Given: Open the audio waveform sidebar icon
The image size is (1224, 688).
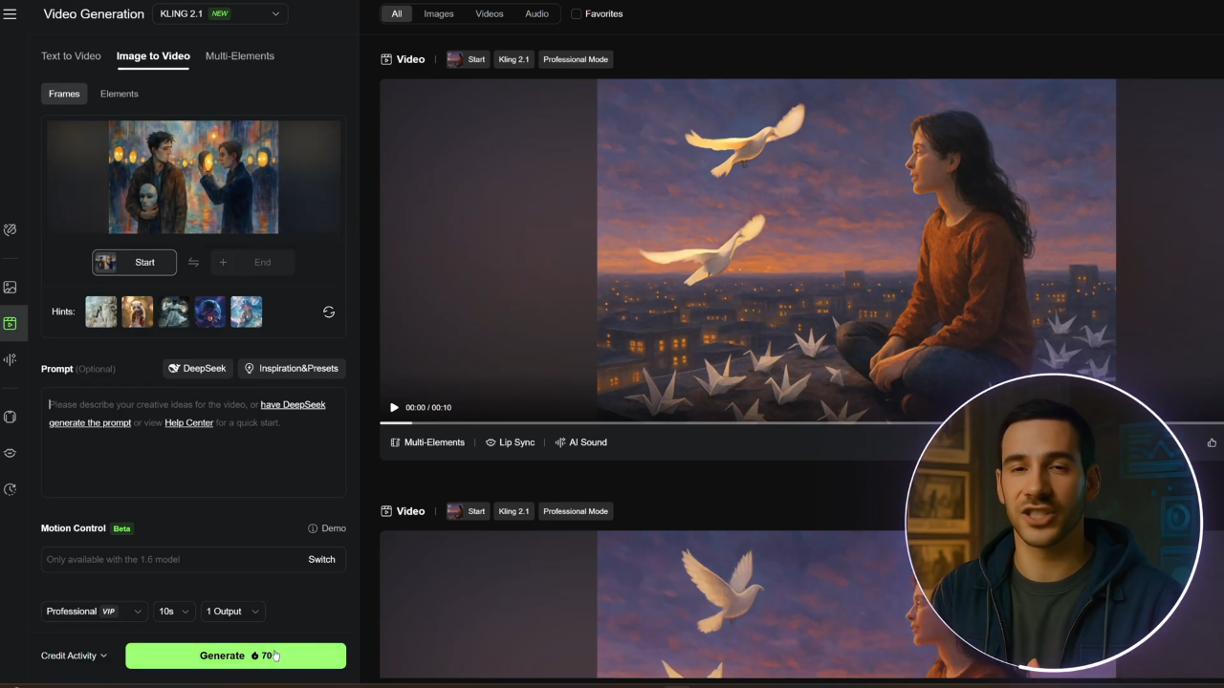Looking at the screenshot, I should click(x=10, y=359).
